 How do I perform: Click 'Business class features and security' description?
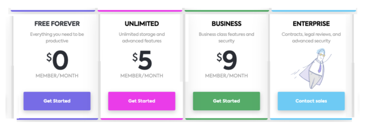pos(226,38)
